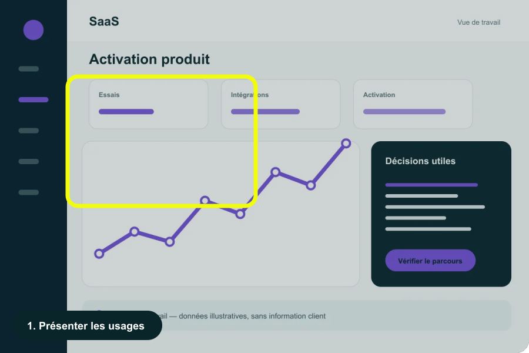529x353 pixels.
Task: Open the Activation metric card
Action: [x=413, y=104]
